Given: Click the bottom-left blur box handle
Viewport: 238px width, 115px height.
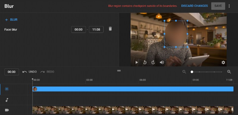Looking at the screenshot, I should [165, 47].
